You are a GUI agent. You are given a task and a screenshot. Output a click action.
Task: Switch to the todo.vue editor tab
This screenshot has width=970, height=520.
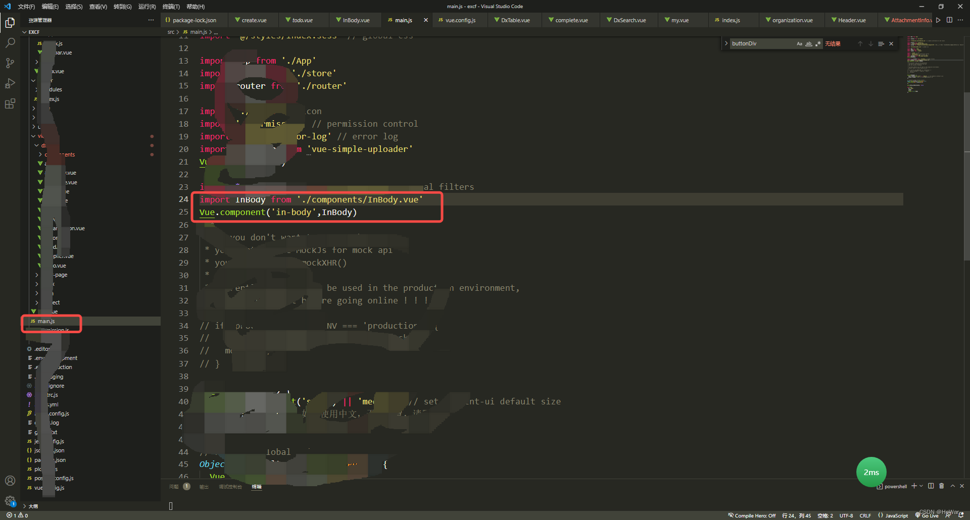point(302,20)
